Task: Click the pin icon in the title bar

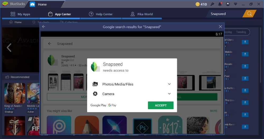Action: pos(212,4)
